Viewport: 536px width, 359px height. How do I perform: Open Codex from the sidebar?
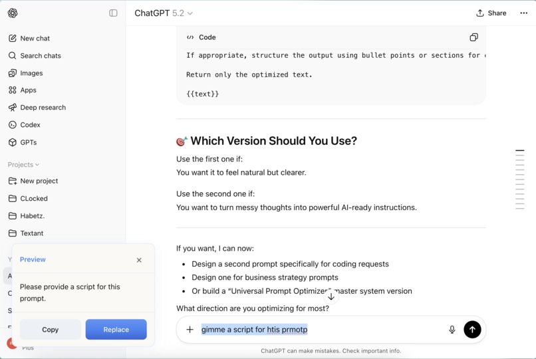[x=24, y=125]
